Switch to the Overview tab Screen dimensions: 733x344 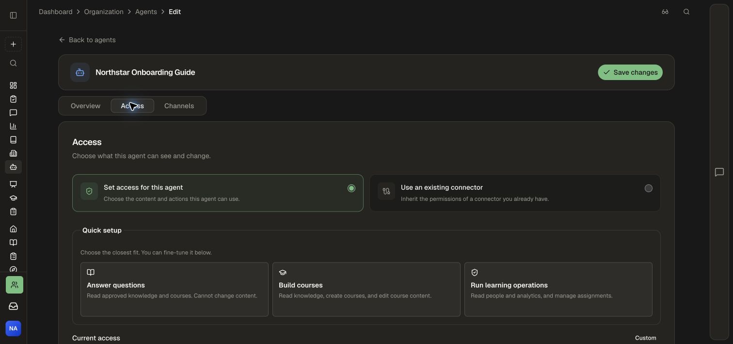pyautogui.click(x=85, y=106)
